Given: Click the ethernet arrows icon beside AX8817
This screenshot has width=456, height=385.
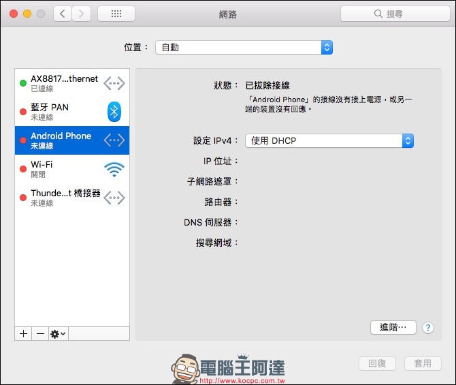Looking at the screenshot, I should click(x=114, y=83).
